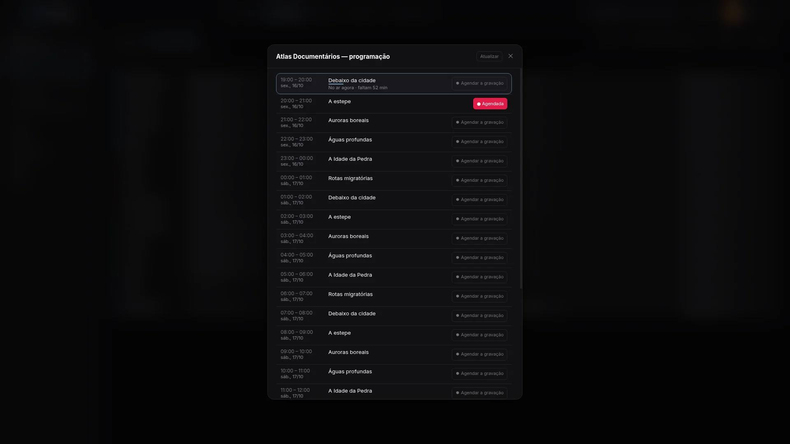Select 'Águas profundas' title at 22:00 – 23:00

(x=350, y=140)
